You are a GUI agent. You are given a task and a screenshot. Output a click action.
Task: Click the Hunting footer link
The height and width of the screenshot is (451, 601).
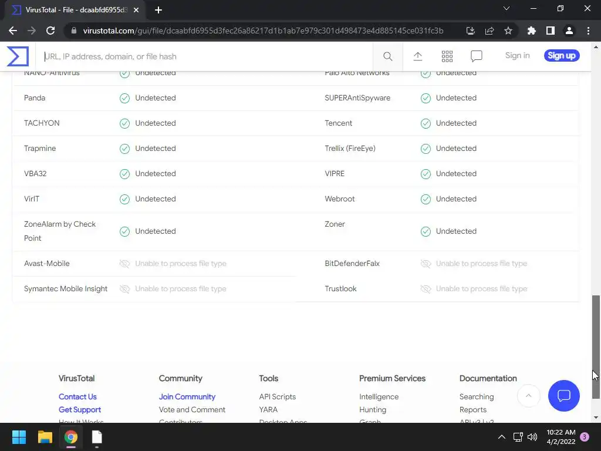[x=373, y=409]
